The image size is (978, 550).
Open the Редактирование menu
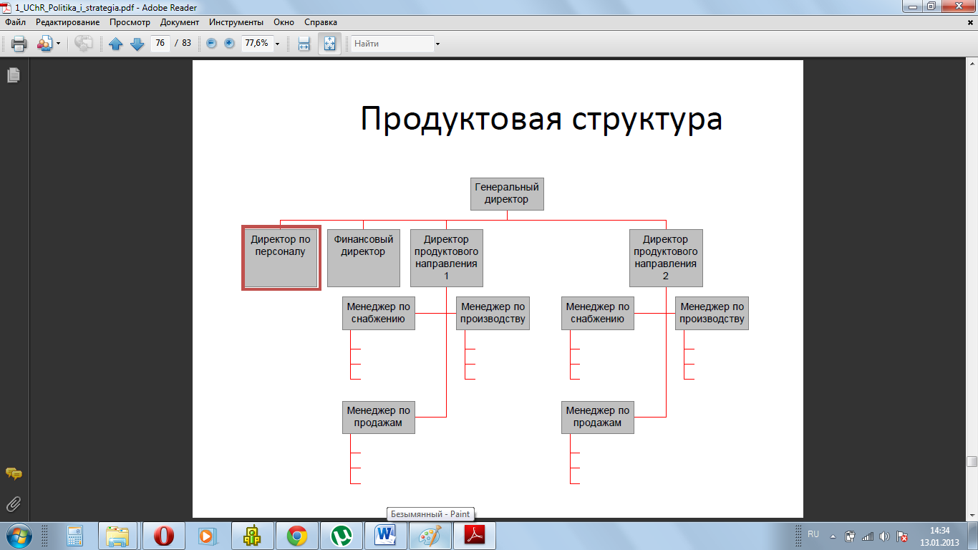(x=68, y=22)
